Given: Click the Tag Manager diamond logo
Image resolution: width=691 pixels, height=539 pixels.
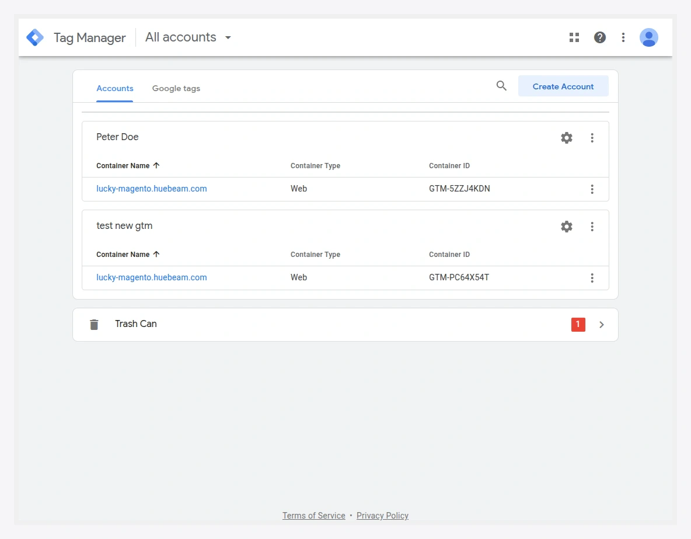Looking at the screenshot, I should coord(35,37).
